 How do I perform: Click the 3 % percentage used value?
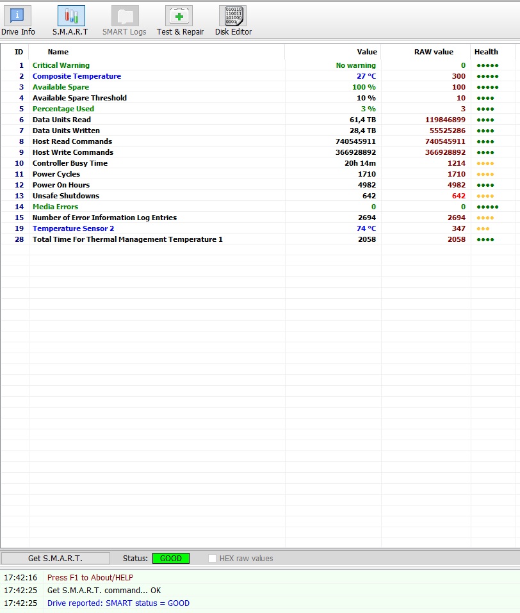368,109
